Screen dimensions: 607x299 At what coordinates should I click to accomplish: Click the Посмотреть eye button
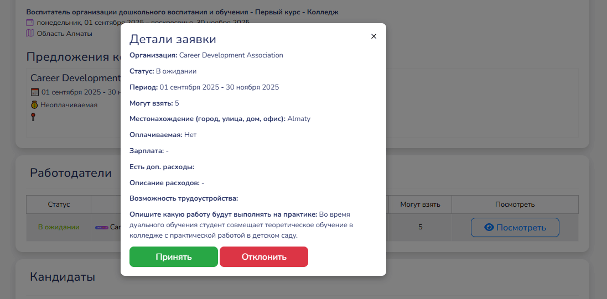(515, 228)
